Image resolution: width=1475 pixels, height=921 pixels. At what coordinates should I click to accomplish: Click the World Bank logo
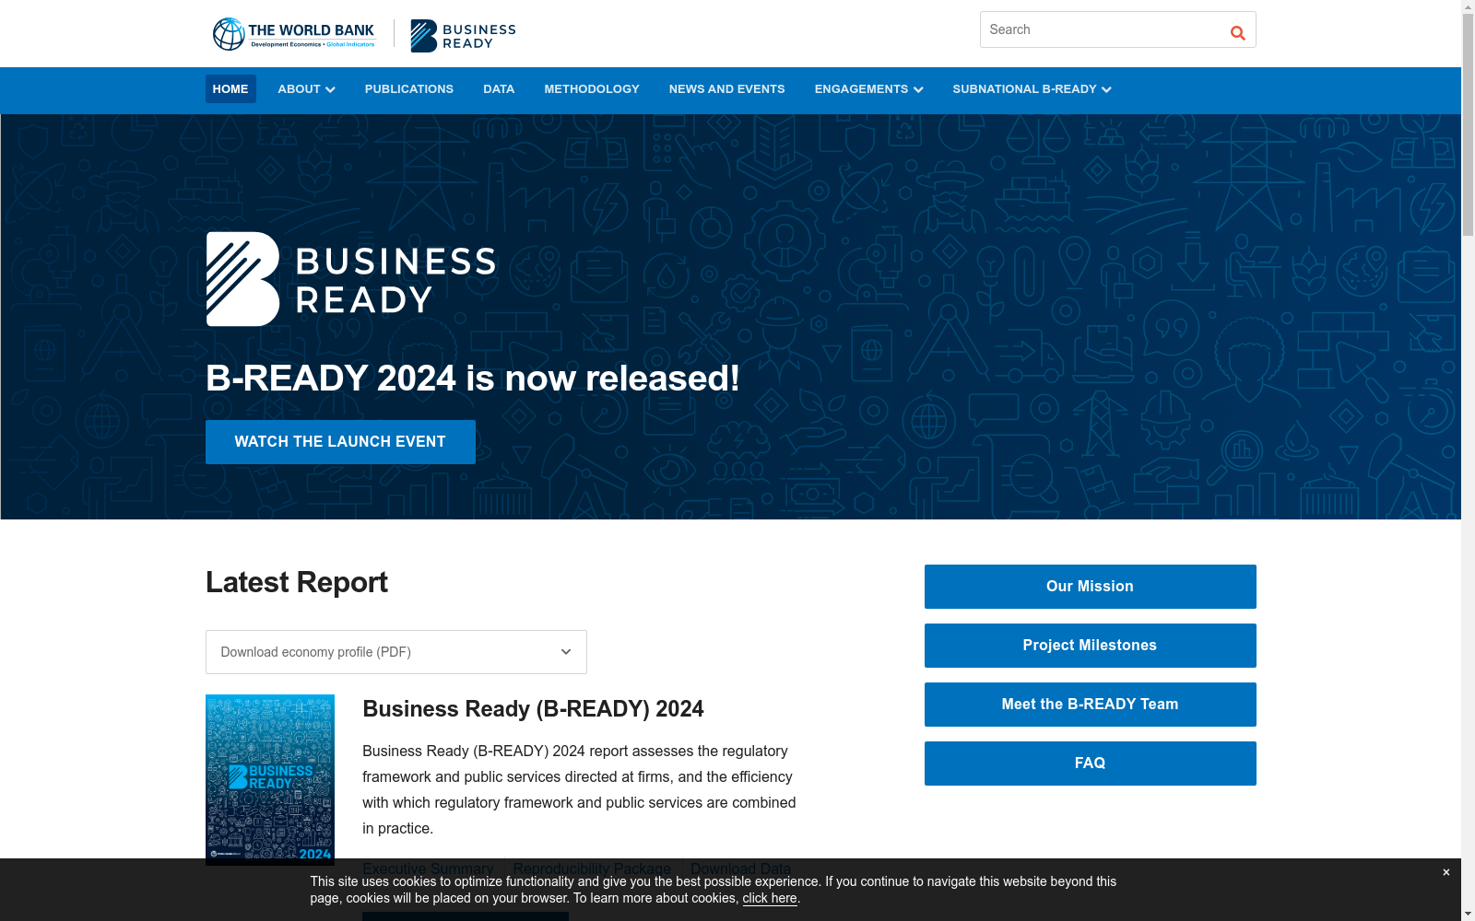coord(294,34)
